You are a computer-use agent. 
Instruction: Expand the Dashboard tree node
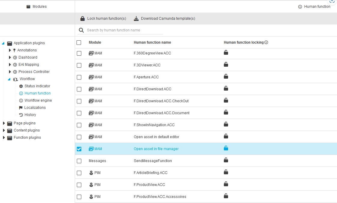pos(10,57)
